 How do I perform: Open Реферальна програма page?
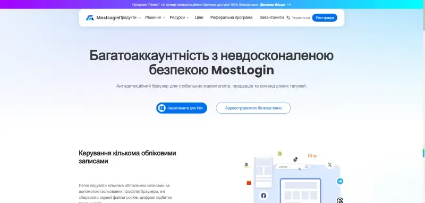[x=231, y=18]
